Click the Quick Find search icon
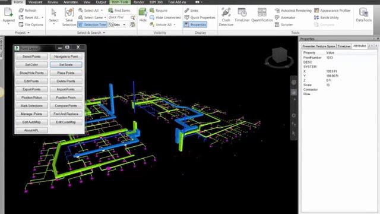Viewport: 380px width, 214px height. pyautogui.click(x=133, y=17)
